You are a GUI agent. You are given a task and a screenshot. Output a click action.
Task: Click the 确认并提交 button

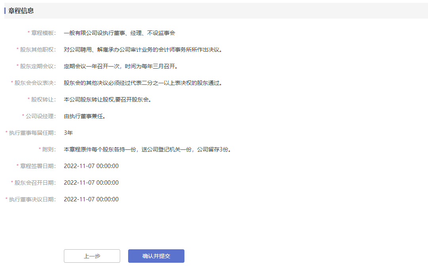[156, 256]
